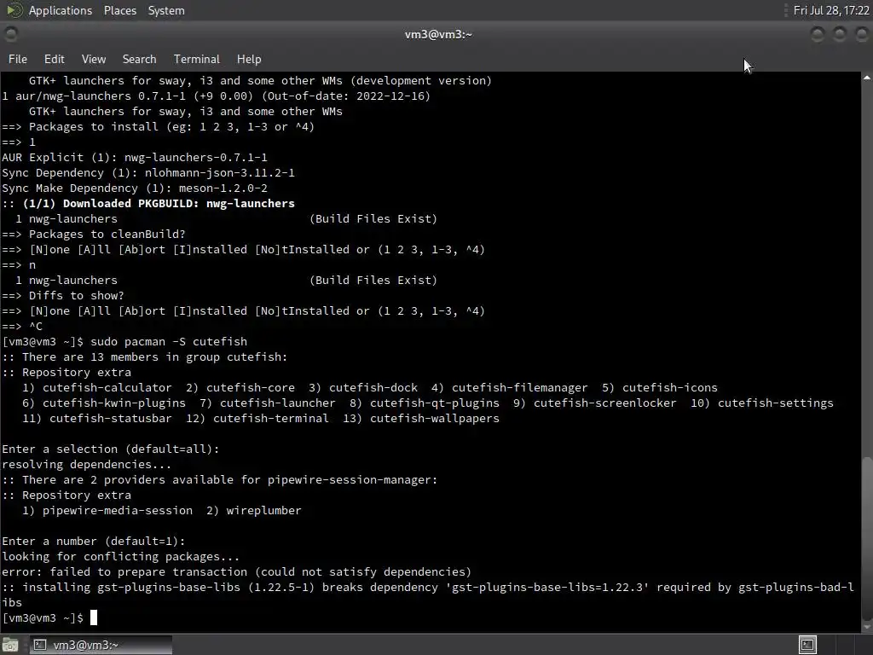Screen dimensions: 873x655
Task: Click the workspace switcher icon in bottom panel
Action: click(x=807, y=645)
